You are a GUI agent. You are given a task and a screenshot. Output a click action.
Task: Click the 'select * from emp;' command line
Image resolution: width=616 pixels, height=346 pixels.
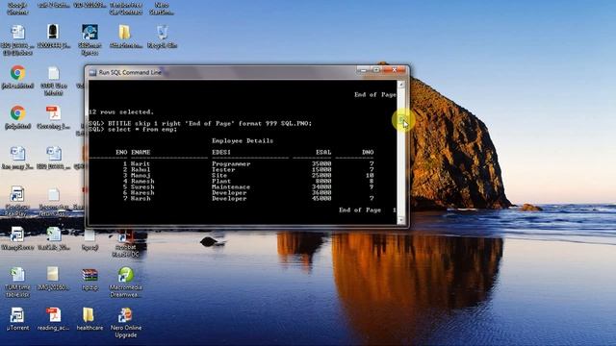coord(142,129)
